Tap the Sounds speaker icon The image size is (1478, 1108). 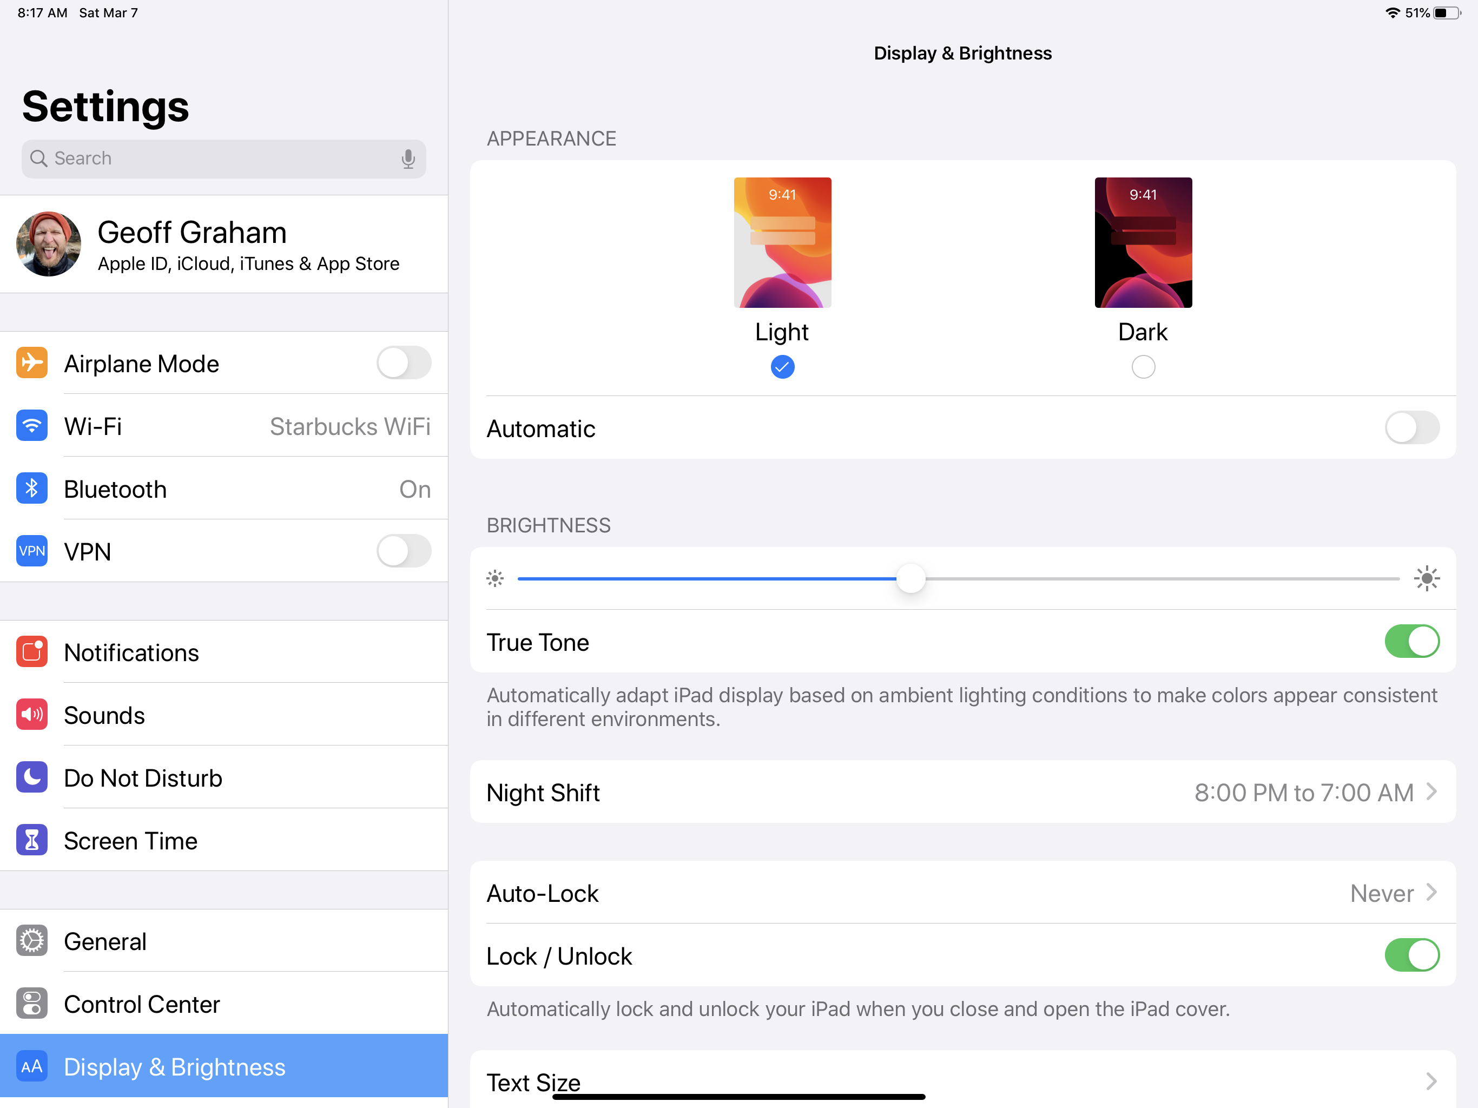(31, 715)
